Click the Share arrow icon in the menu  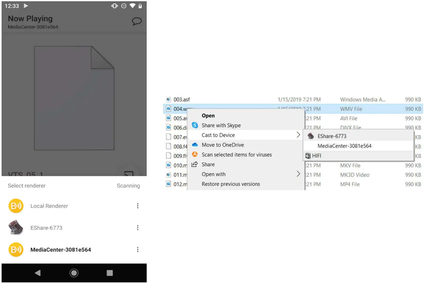(195, 164)
